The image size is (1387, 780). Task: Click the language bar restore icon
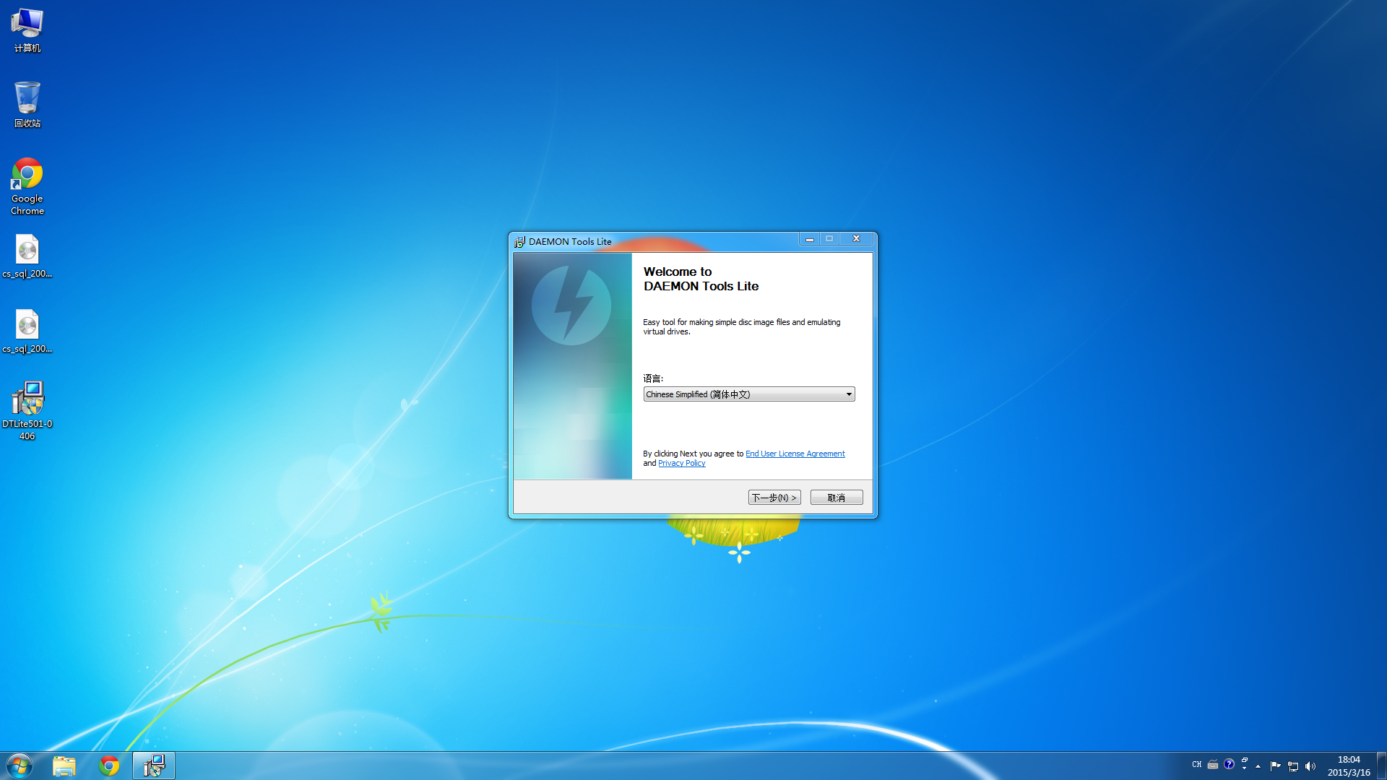coord(1245,760)
